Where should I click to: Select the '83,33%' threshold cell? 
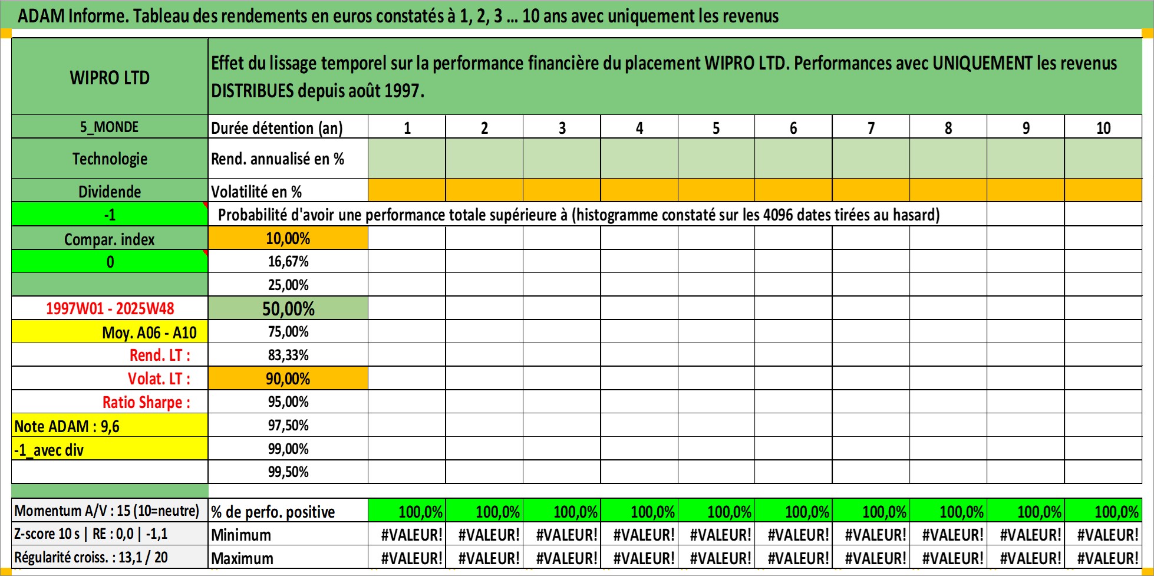(x=288, y=355)
